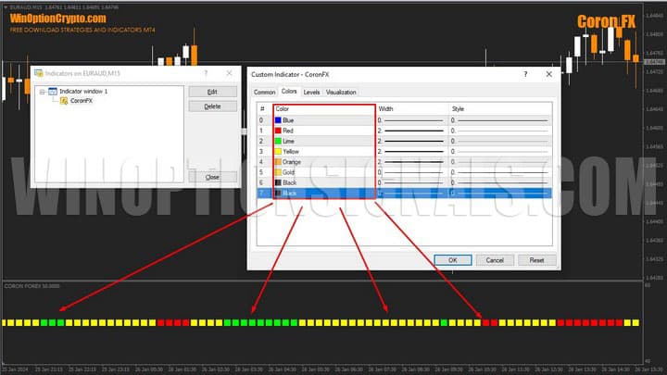Click the Reset button
Screen dimensions: 667x375
click(536, 260)
